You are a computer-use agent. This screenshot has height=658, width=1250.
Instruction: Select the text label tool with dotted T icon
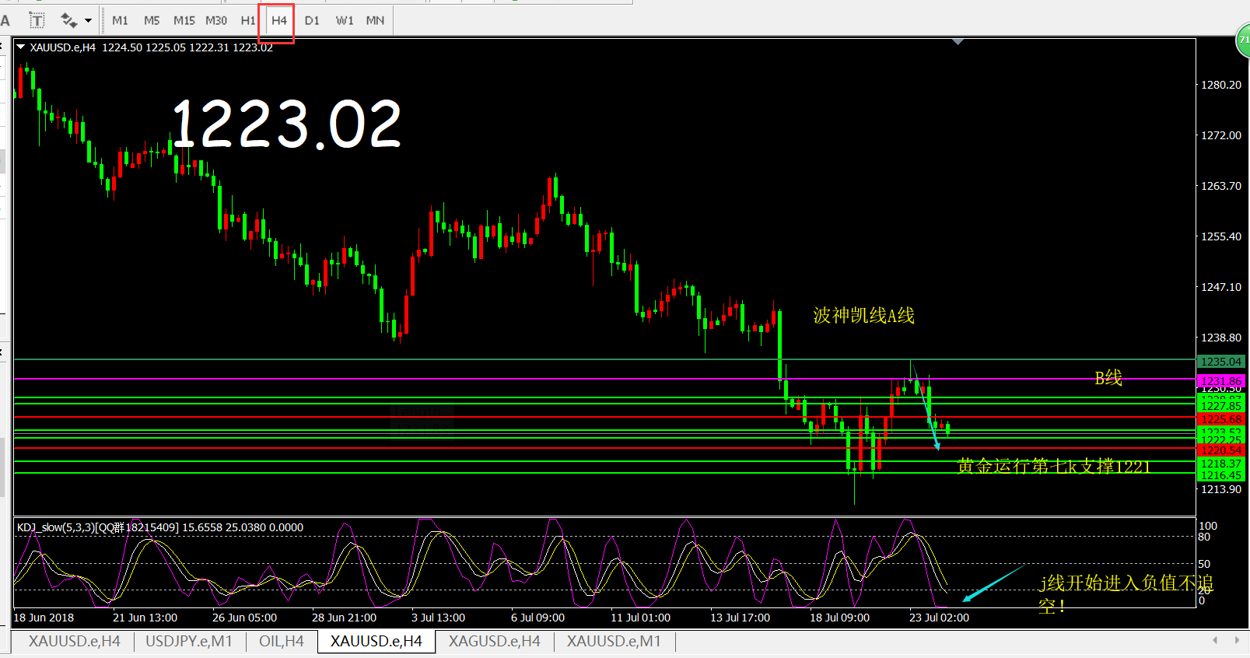(x=37, y=20)
